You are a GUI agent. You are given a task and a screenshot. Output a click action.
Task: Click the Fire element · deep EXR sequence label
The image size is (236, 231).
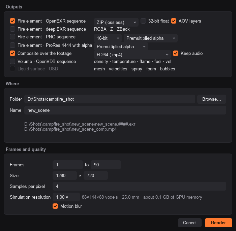[x=52, y=29]
